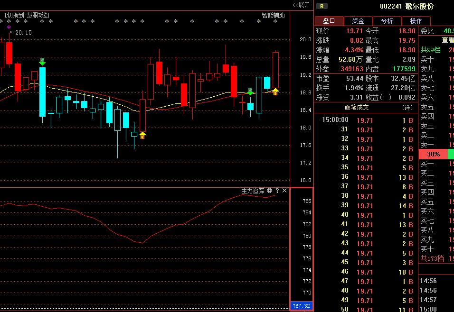Click 股本 value 32.45亿

coord(403,78)
